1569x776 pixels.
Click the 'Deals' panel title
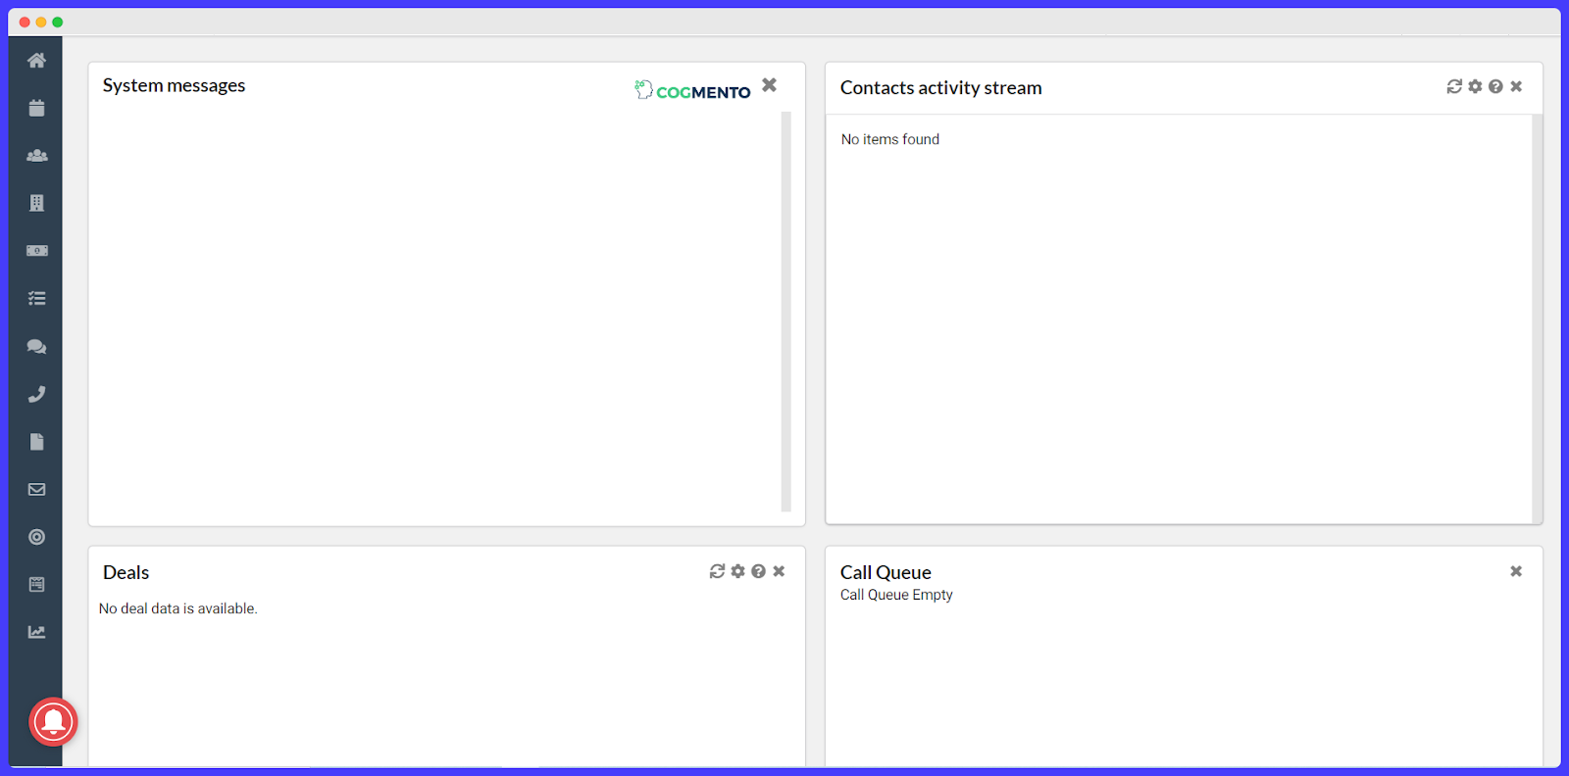click(126, 572)
